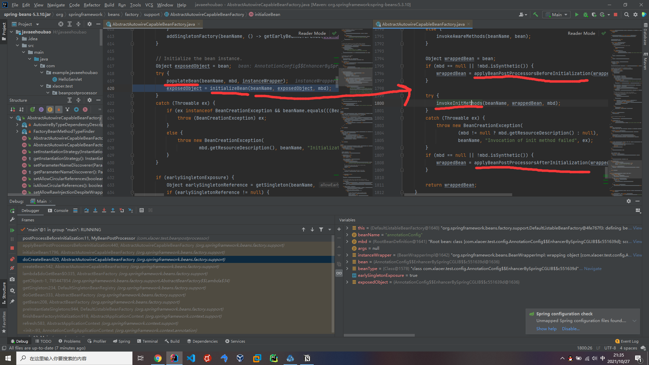The image size is (649, 365).
Task: Stop the running process with red square
Action: point(616,15)
